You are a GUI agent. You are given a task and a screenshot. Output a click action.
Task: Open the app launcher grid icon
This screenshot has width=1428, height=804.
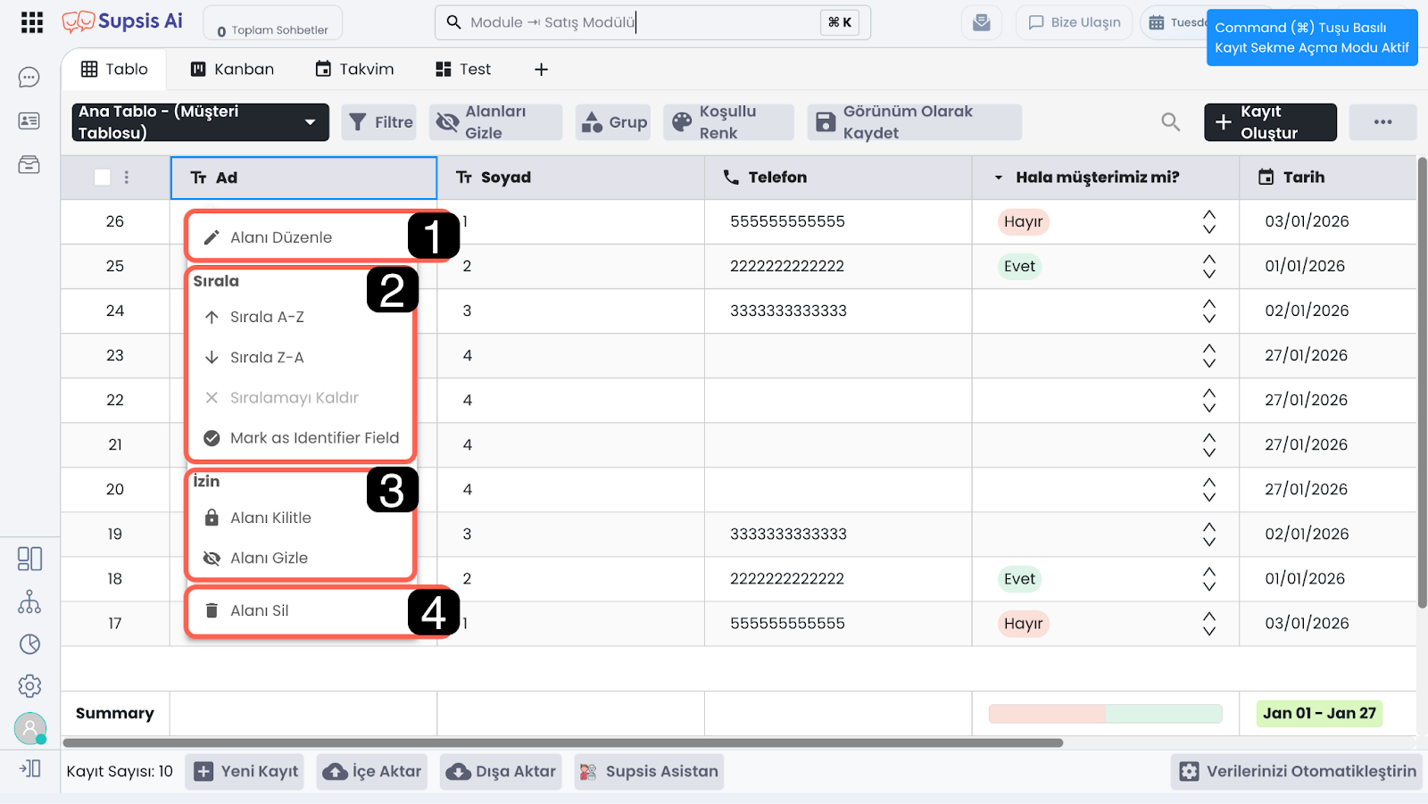(x=32, y=22)
